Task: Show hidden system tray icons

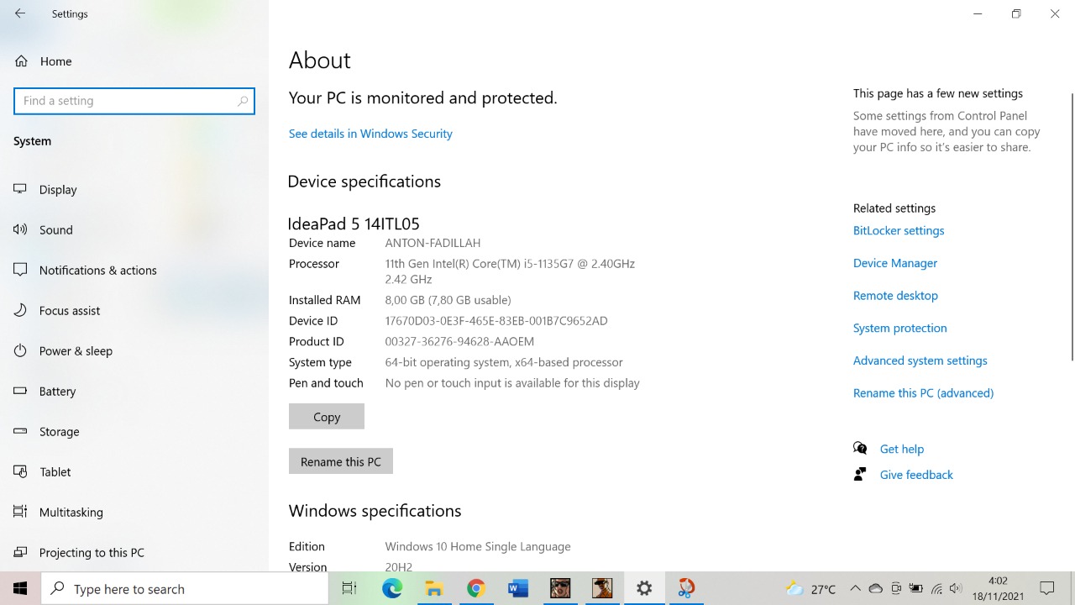Action: click(x=855, y=588)
